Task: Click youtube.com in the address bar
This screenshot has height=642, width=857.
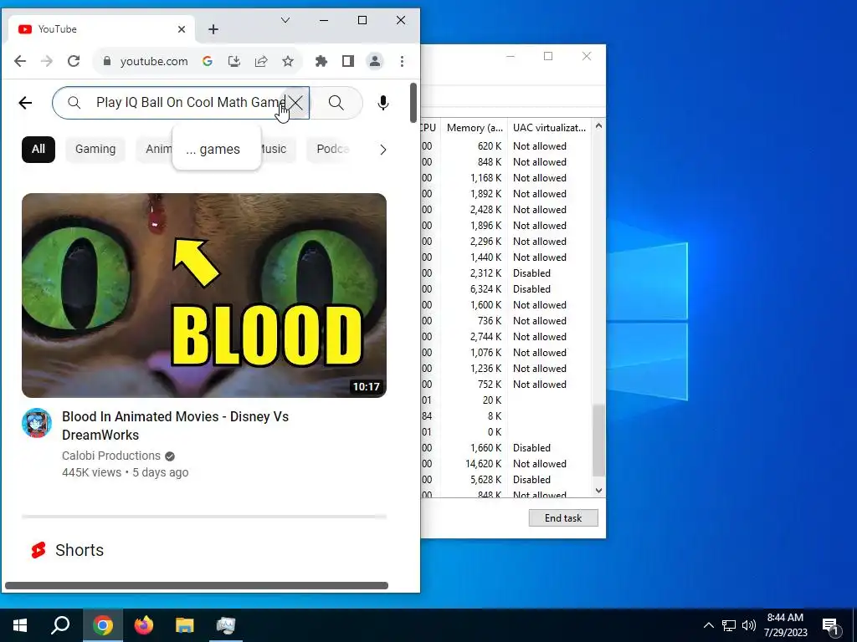Action: (x=154, y=61)
